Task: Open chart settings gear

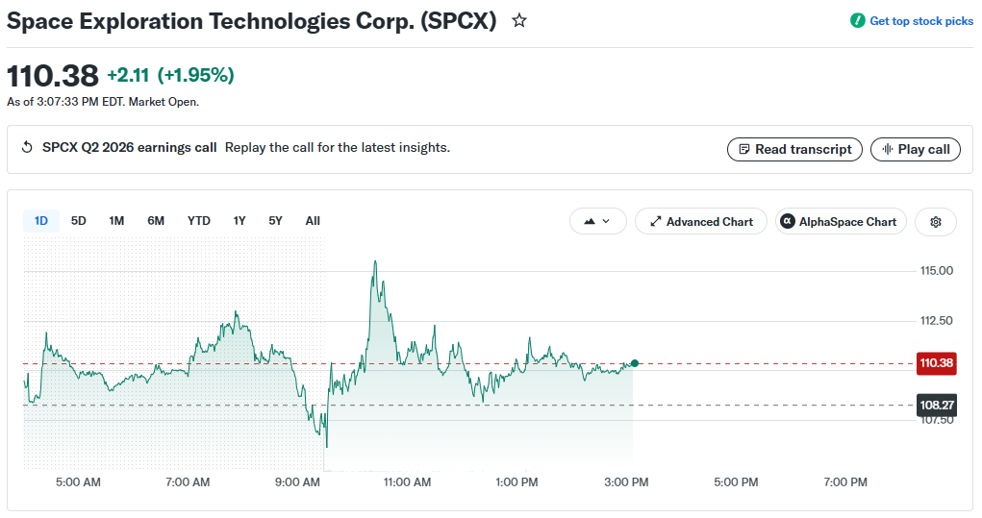Action: tap(936, 222)
